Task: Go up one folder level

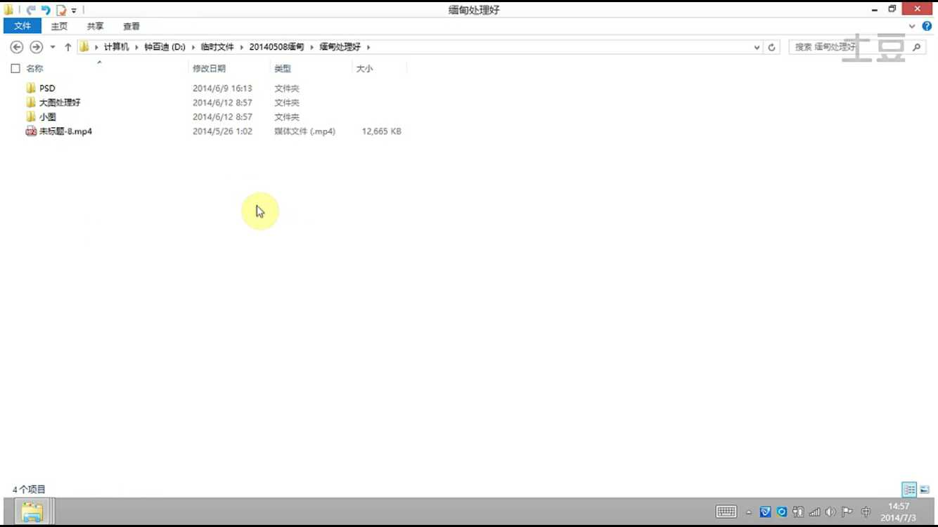Action: pos(68,47)
